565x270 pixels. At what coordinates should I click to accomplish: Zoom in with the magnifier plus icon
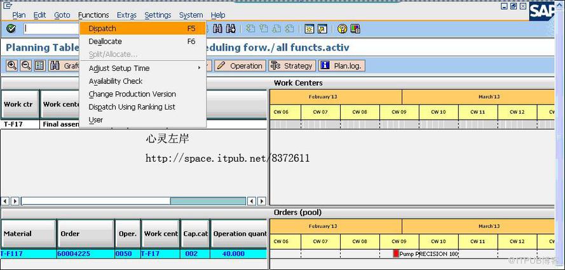click(x=12, y=65)
